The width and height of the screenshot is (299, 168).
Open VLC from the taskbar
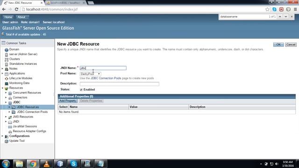(46, 164)
